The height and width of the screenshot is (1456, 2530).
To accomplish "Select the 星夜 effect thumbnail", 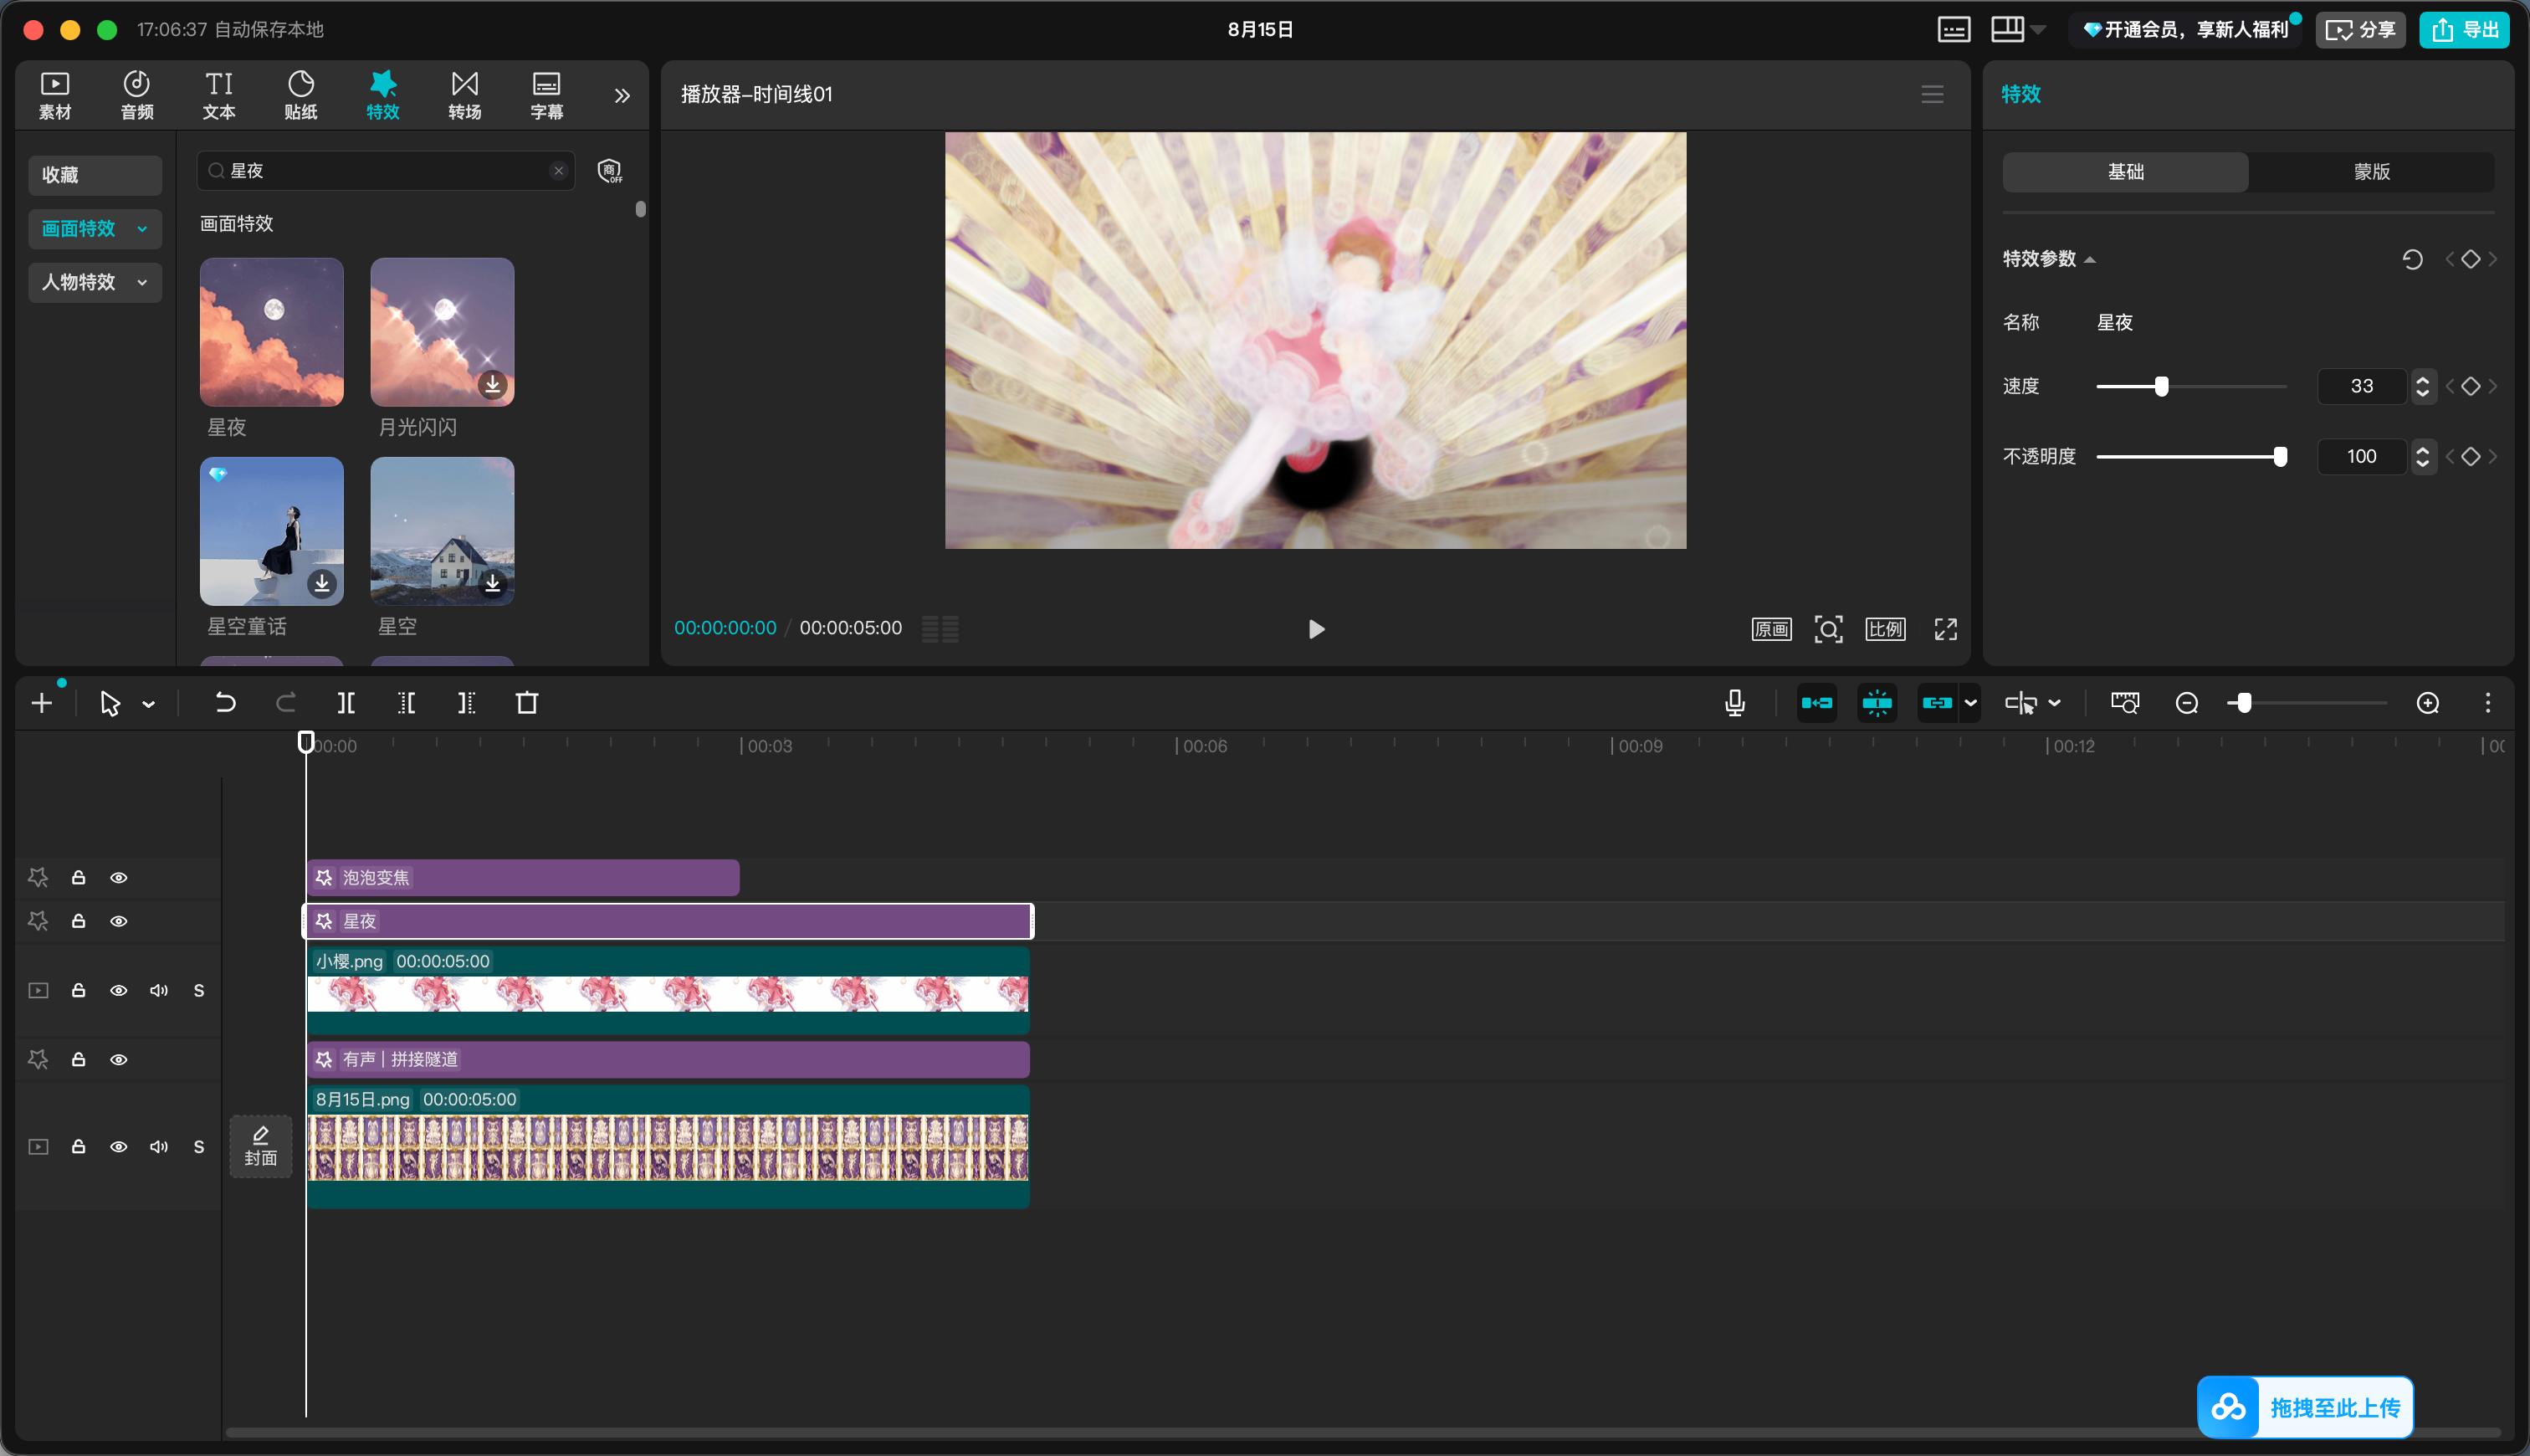I will pyautogui.click(x=272, y=332).
